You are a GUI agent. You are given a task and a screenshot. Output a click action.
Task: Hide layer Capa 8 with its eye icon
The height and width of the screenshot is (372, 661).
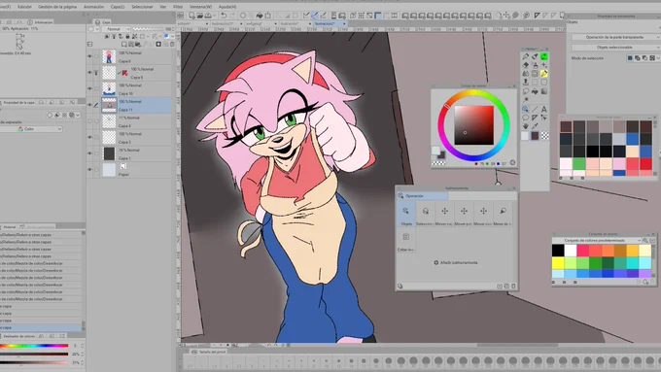[x=89, y=56]
